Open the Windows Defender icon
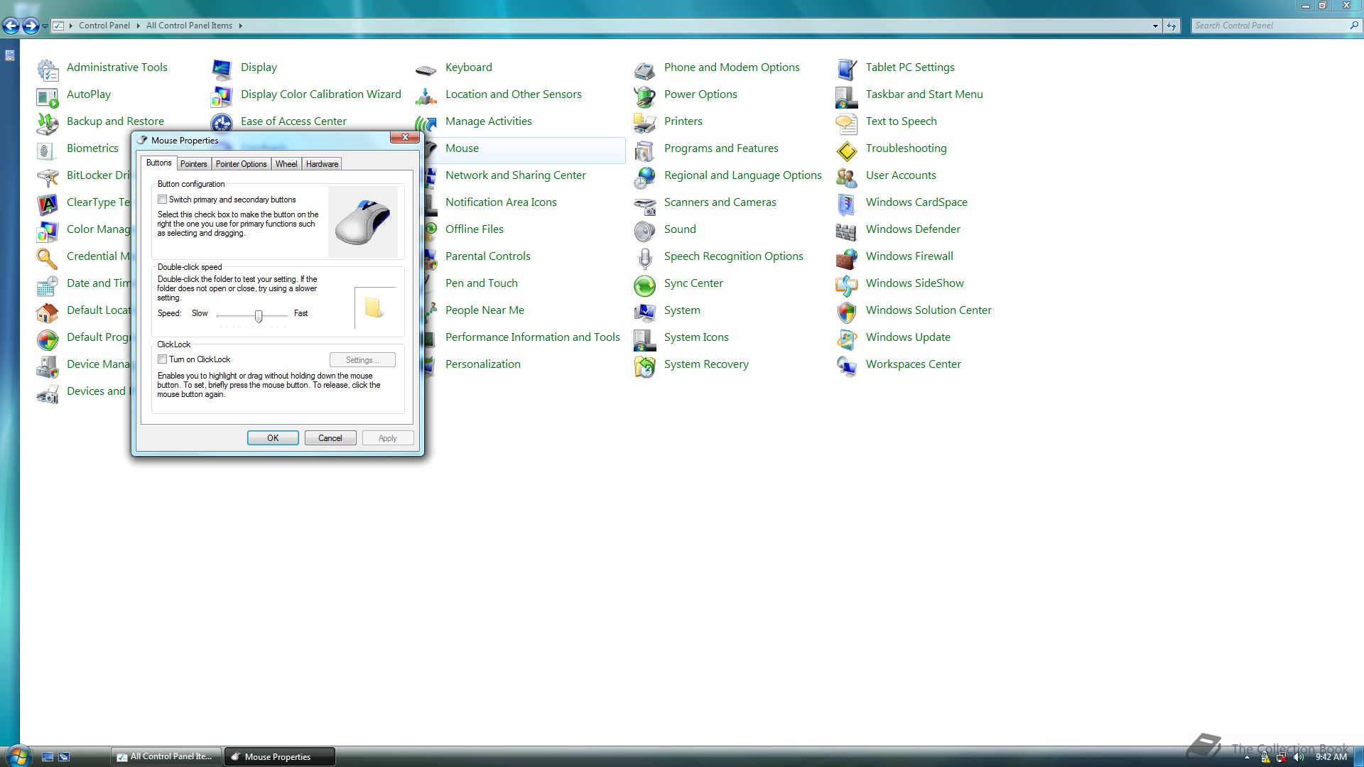Viewport: 1364px width, 767px height. (x=847, y=231)
